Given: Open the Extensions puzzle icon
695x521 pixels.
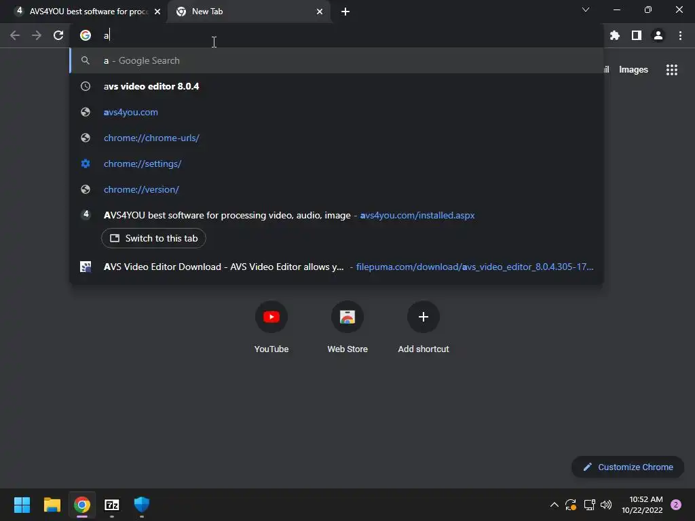Looking at the screenshot, I should tap(615, 35).
